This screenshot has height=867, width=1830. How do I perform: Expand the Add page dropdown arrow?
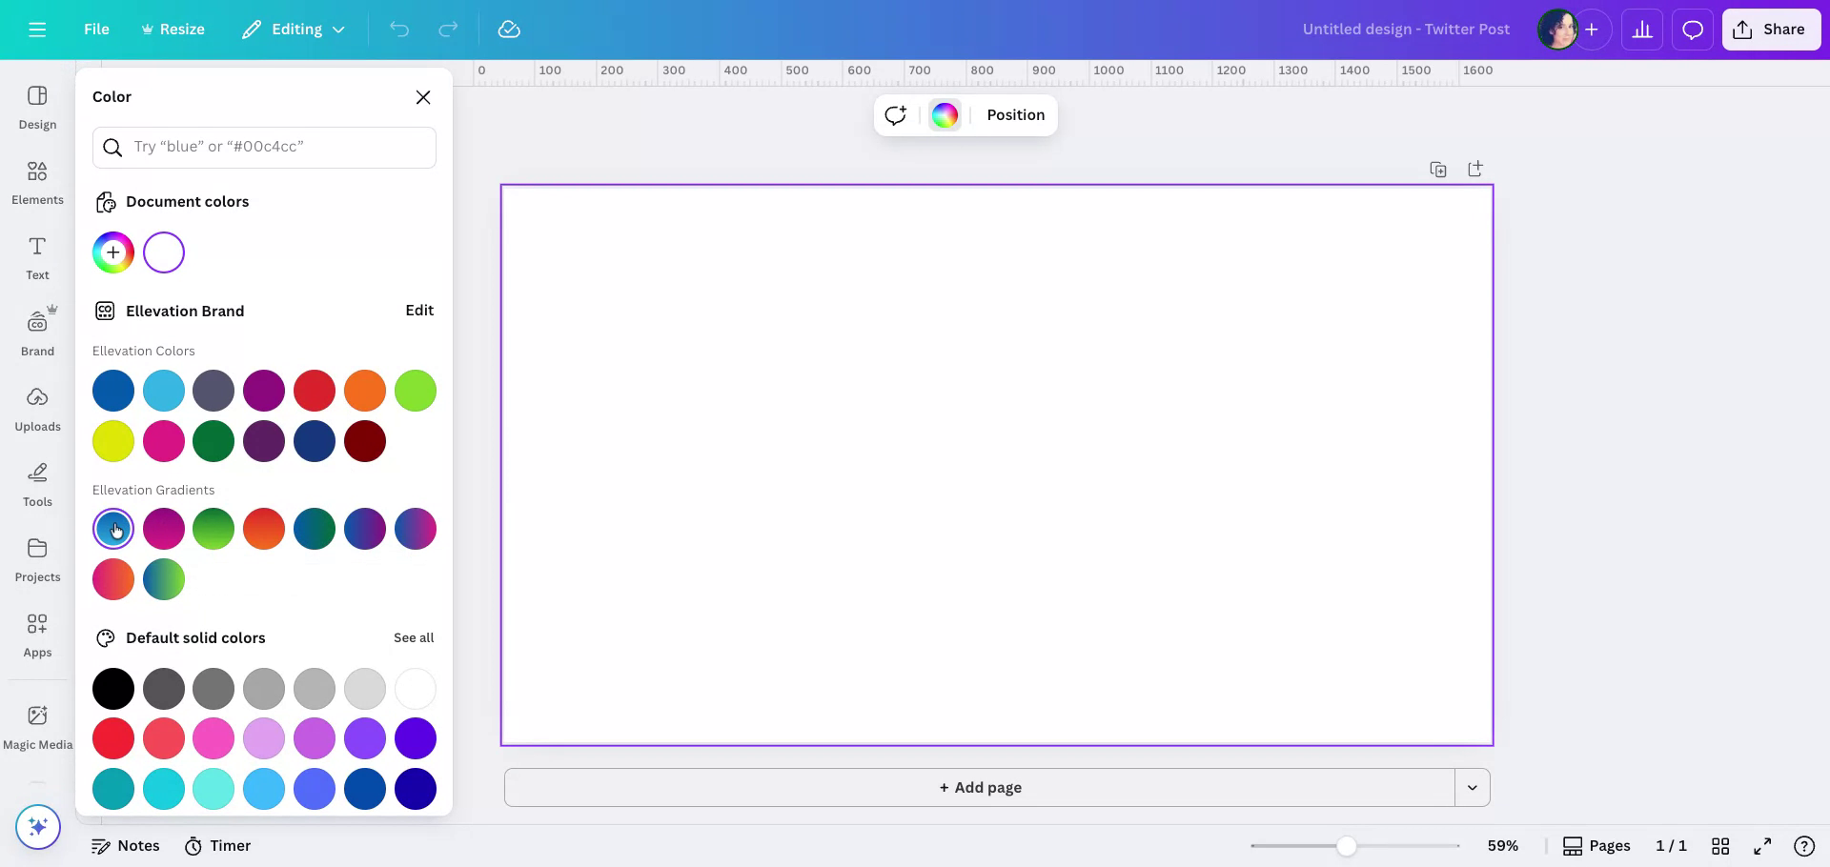click(1472, 787)
